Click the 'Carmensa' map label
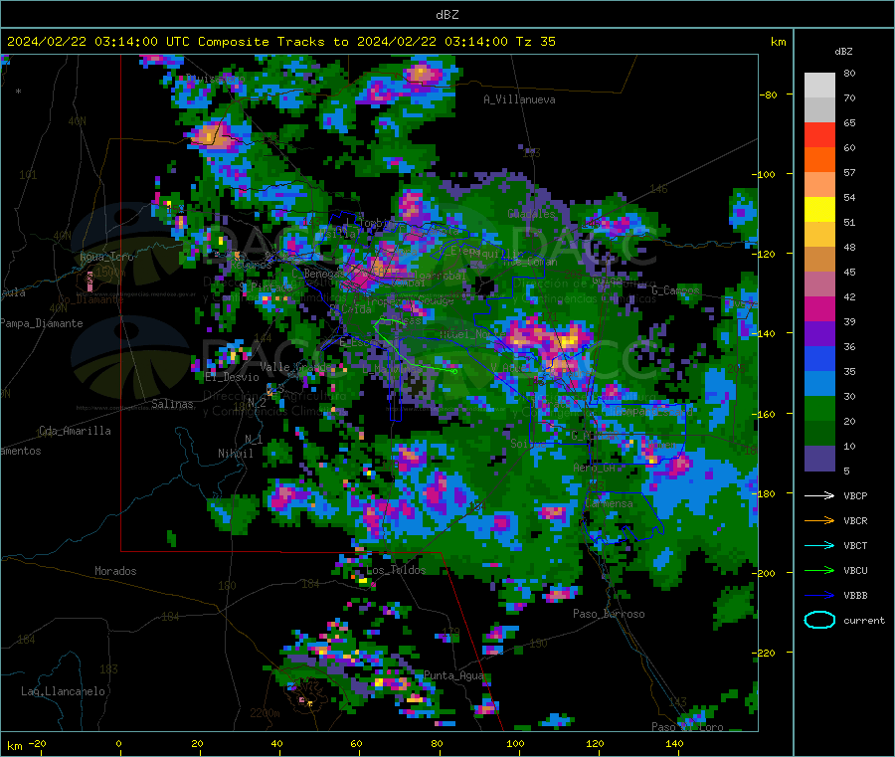The width and height of the screenshot is (895, 757). (609, 503)
